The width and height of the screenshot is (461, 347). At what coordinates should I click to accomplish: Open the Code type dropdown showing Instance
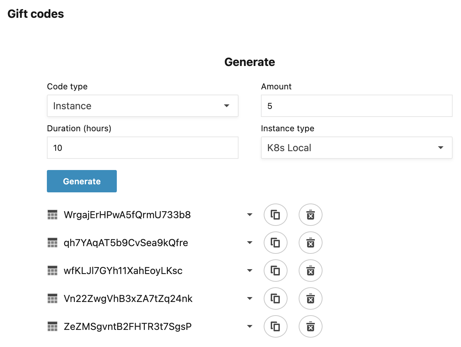[143, 106]
